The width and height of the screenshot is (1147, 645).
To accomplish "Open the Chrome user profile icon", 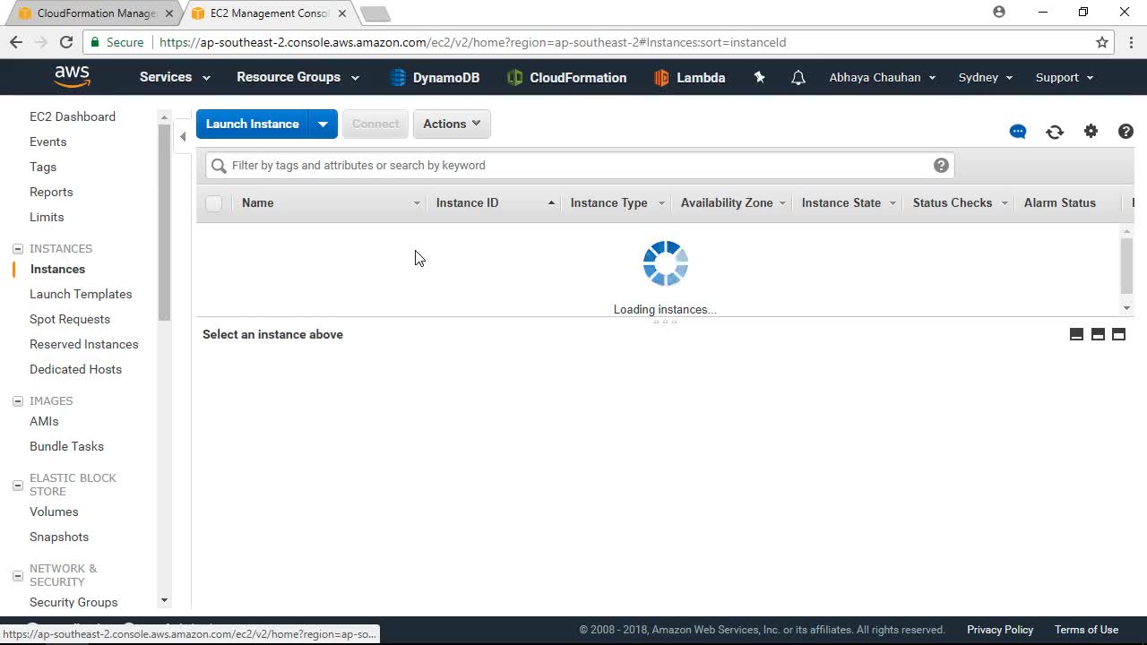I will tap(999, 12).
